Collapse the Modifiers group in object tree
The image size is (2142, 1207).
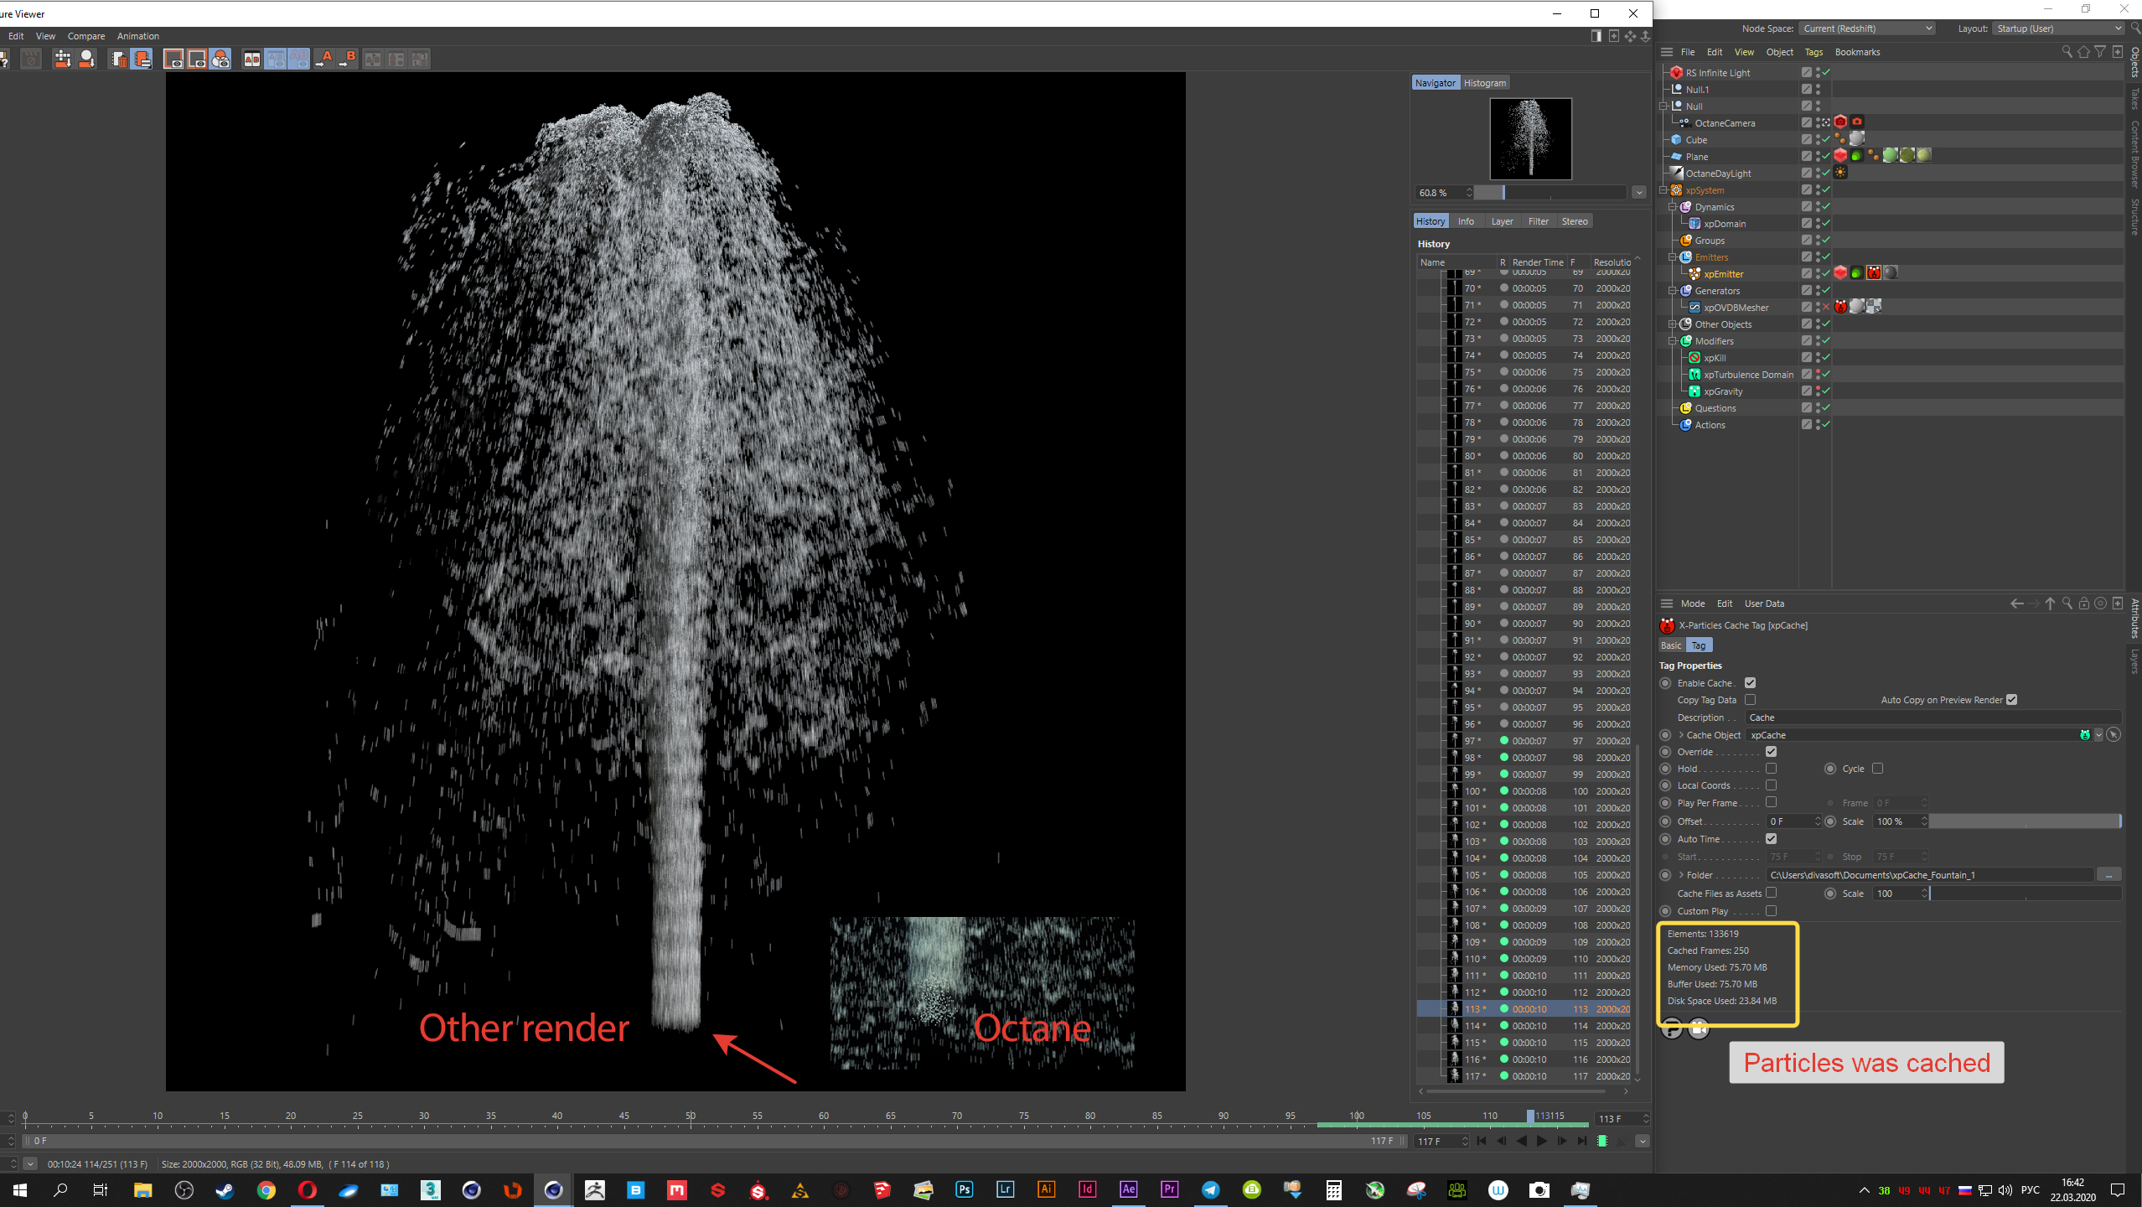pos(1672,341)
